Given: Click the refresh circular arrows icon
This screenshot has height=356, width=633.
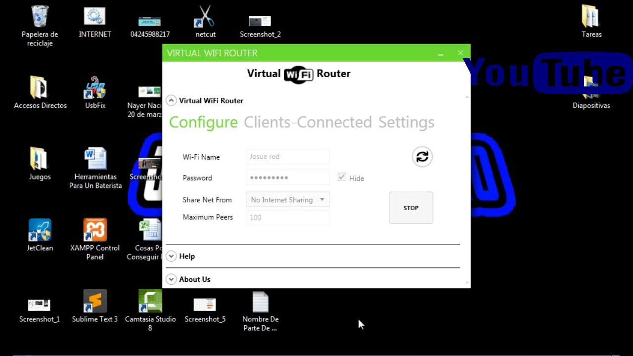Looking at the screenshot, I should [x=422, y=157].
